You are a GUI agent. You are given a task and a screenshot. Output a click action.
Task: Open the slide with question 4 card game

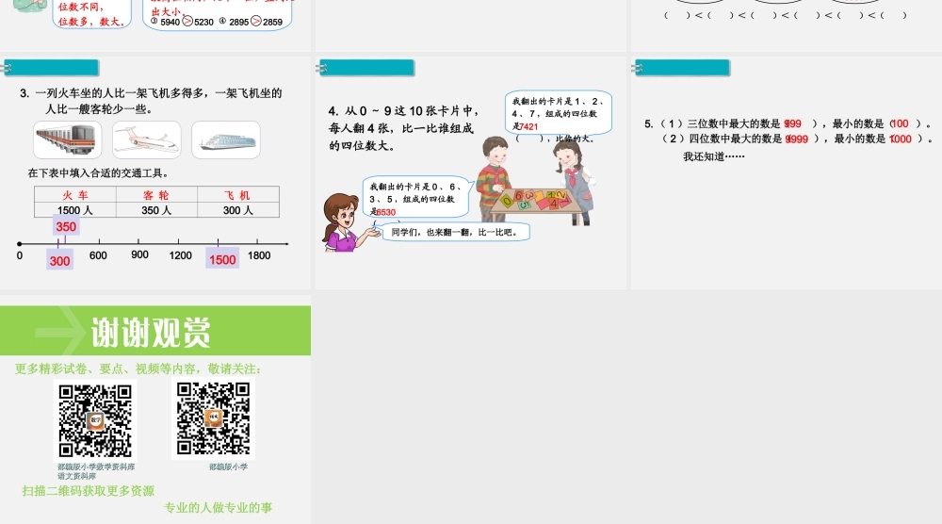coord(470,172)
